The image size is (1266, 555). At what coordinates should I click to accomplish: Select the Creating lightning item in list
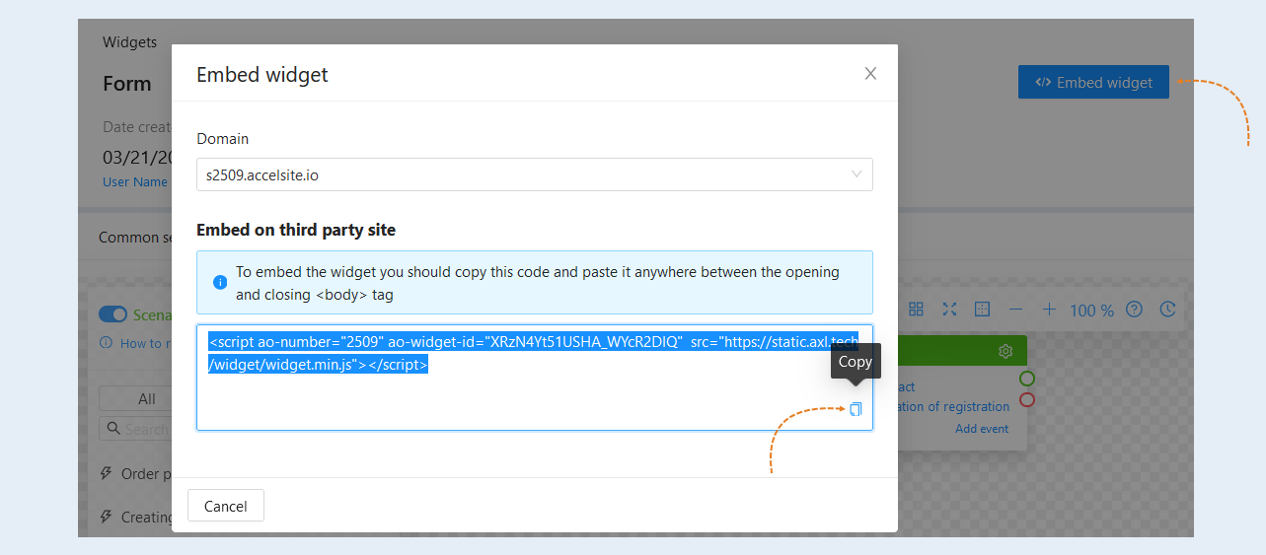[136, 517]
